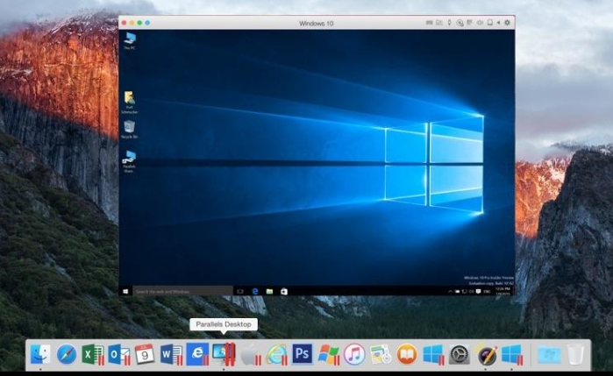
Task: Open the Calendar app in the Dock
Action: click(145, 354)
